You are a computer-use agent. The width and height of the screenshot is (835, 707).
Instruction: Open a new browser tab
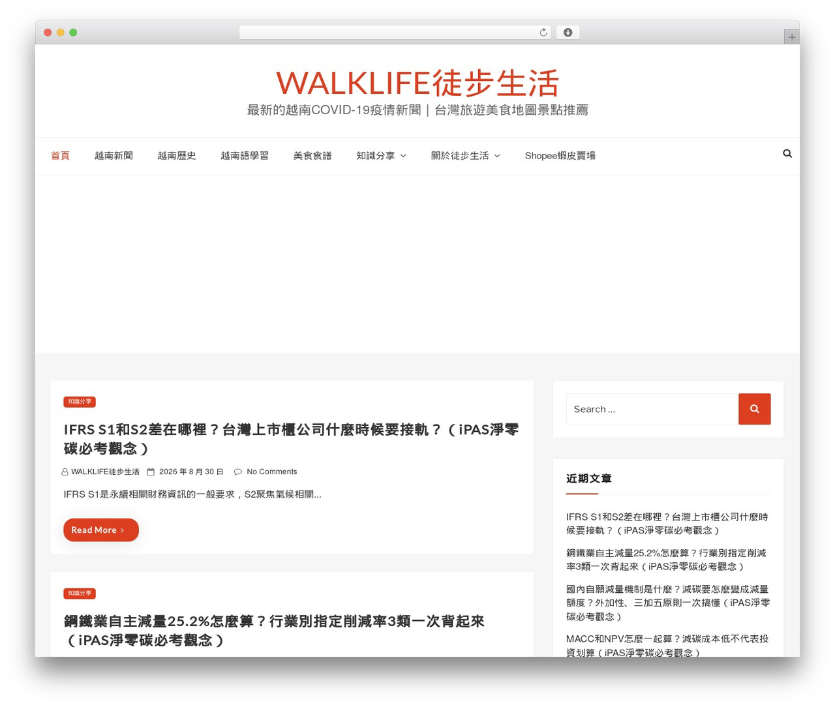[x=792, y=37]
